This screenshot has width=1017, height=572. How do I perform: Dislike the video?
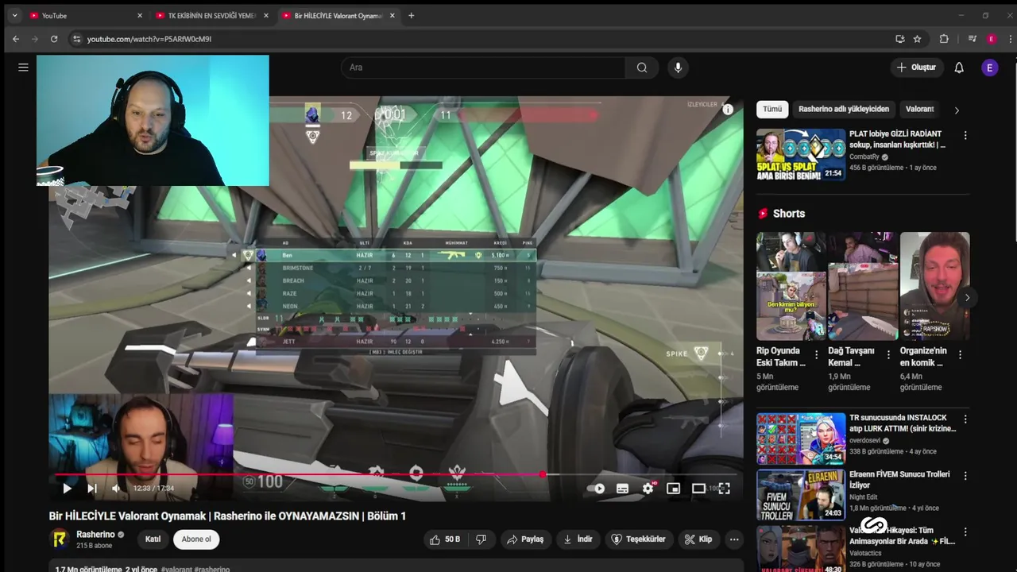[x=481, y=539]
